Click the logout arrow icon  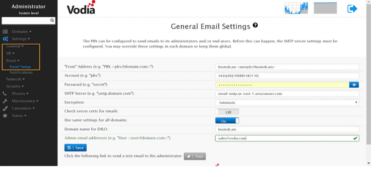click(352, 9)
